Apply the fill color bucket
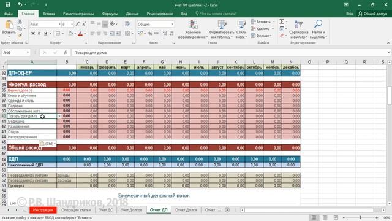 [71, 33]
